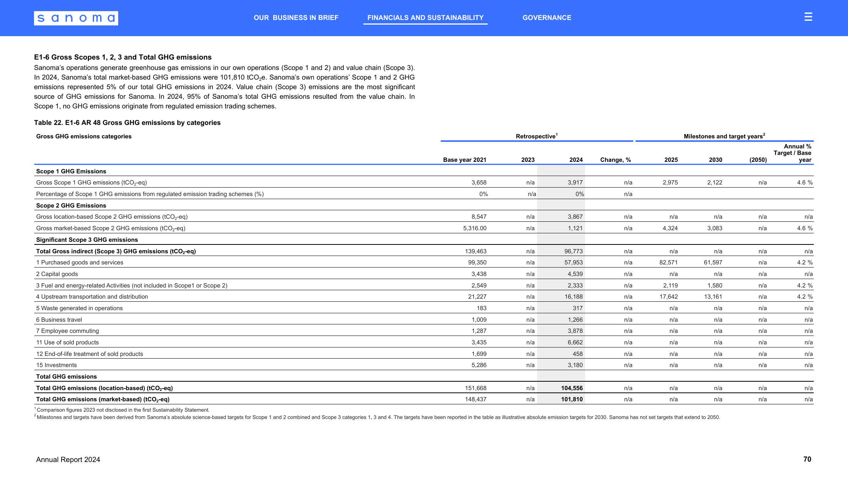848x477 pixels.
Task: Click footnote 2 about milestones and targets
Action: point(377,417)
